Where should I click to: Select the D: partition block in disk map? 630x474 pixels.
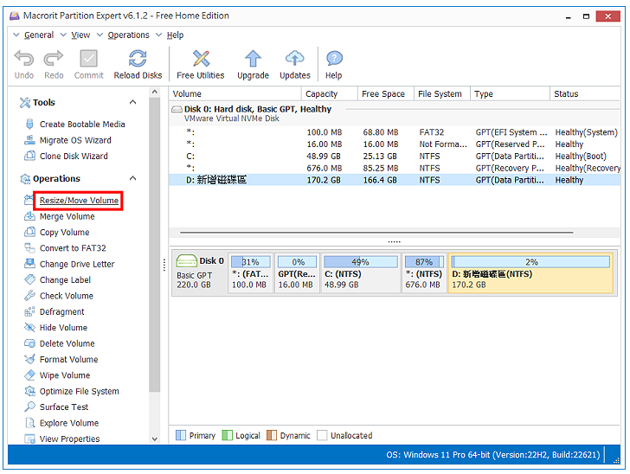click(x=530, y=272)
